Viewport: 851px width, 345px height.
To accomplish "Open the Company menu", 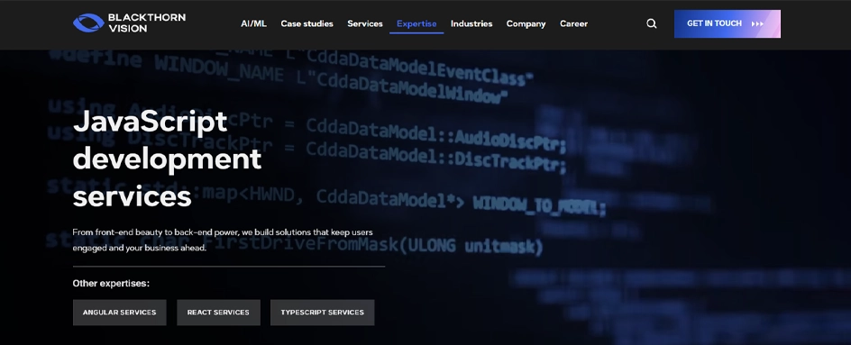I will coord(526,23).
